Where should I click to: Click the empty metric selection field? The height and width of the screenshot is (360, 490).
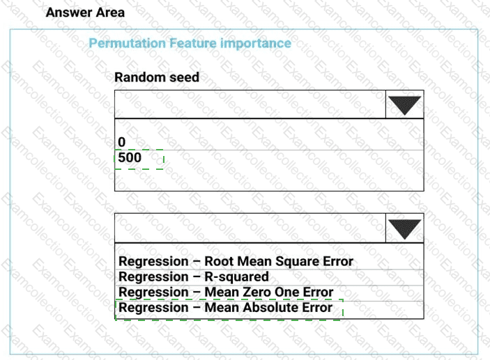(250, 228)
